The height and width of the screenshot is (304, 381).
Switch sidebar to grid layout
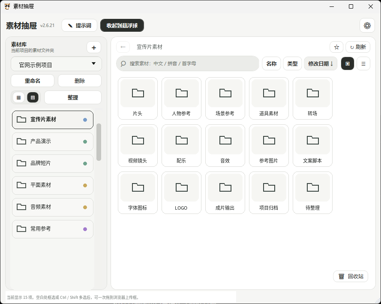[19, 98]
